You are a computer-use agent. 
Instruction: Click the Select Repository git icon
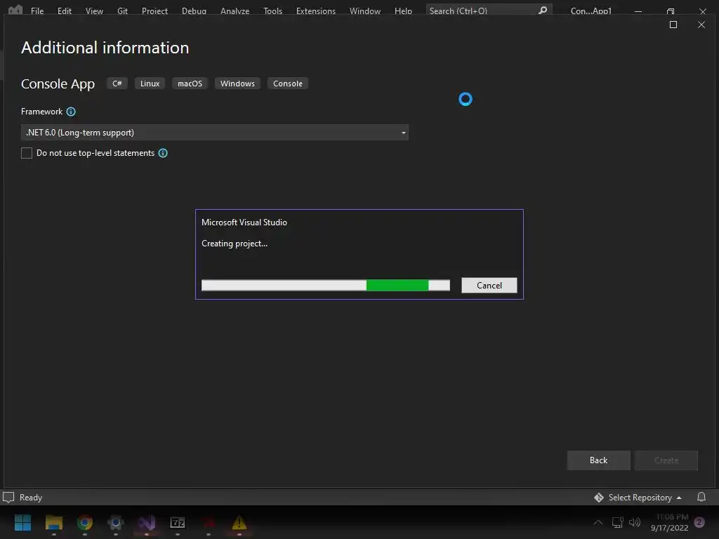[x=598, y=498]
